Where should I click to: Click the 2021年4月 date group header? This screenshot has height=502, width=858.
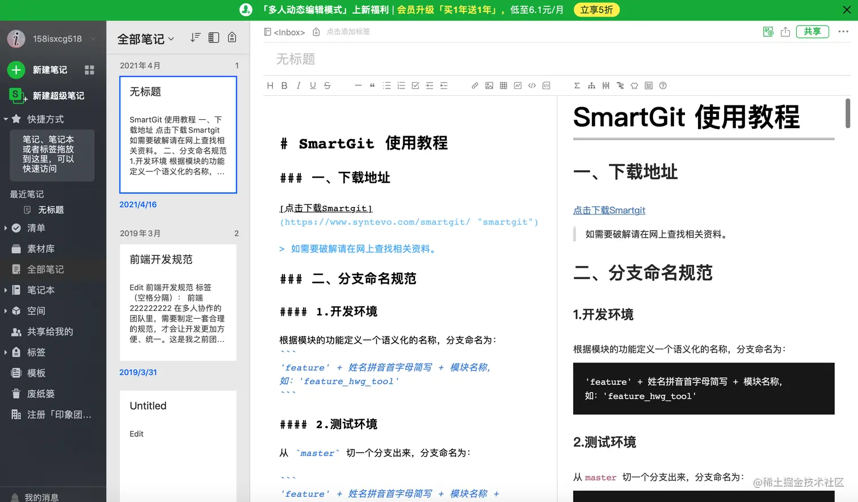(140, 65)
